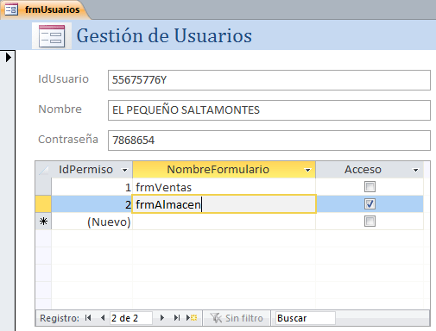Open the IdPermiso column dropdown arrow

124,170
